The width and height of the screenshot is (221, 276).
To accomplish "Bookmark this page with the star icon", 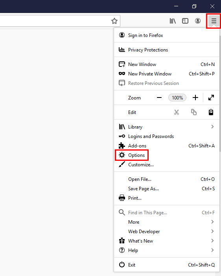I will [x=114, y=21].
